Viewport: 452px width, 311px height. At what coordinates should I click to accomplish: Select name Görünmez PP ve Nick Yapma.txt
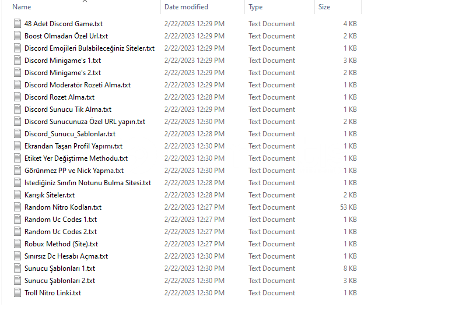[x=74, y=171]
